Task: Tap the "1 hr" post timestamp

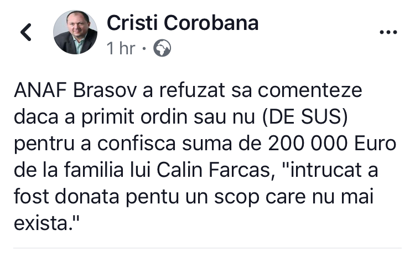Action: tap(121, 48)
